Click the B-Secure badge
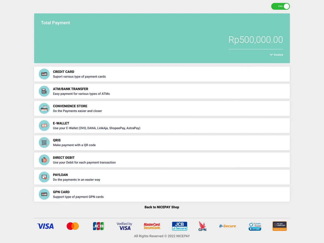 [x=227, y=226]
